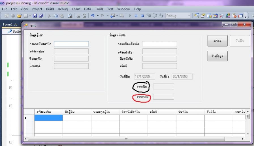Click the Save floppy disk icon

(35, 16)
